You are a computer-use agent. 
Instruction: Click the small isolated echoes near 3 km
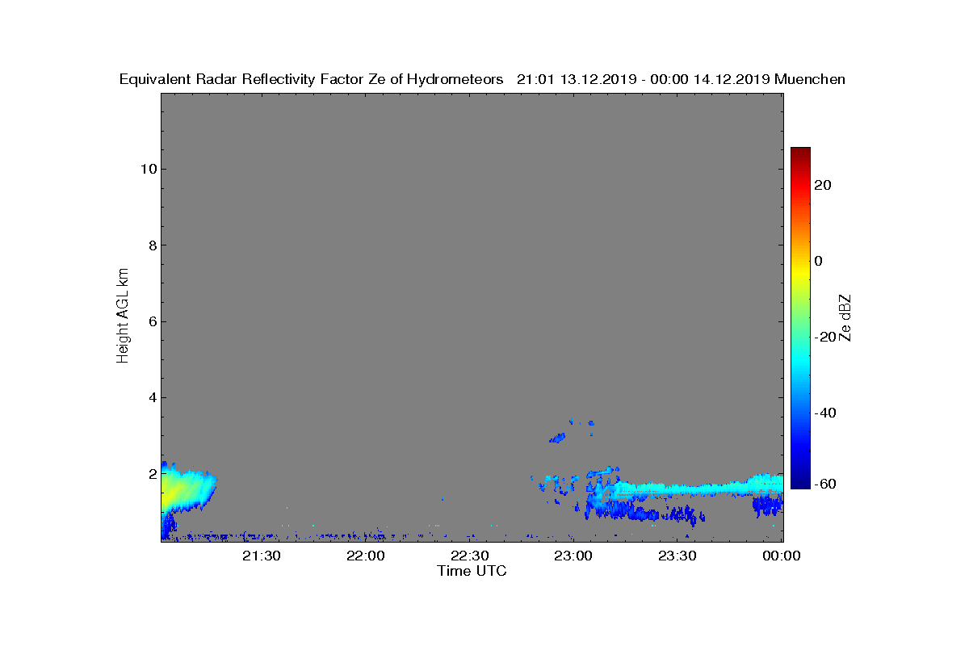[x=572, y=430]
